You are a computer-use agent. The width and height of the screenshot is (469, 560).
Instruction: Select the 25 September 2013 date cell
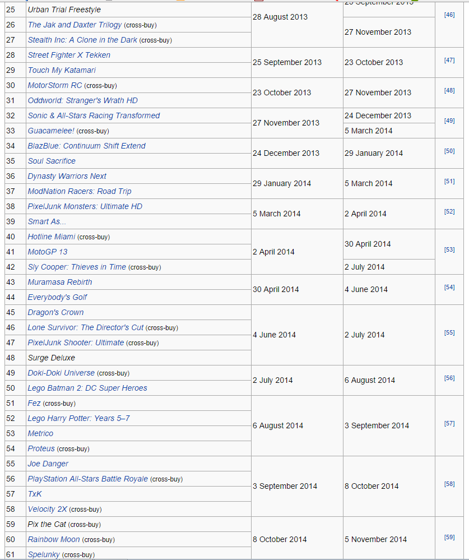(297, 62)
